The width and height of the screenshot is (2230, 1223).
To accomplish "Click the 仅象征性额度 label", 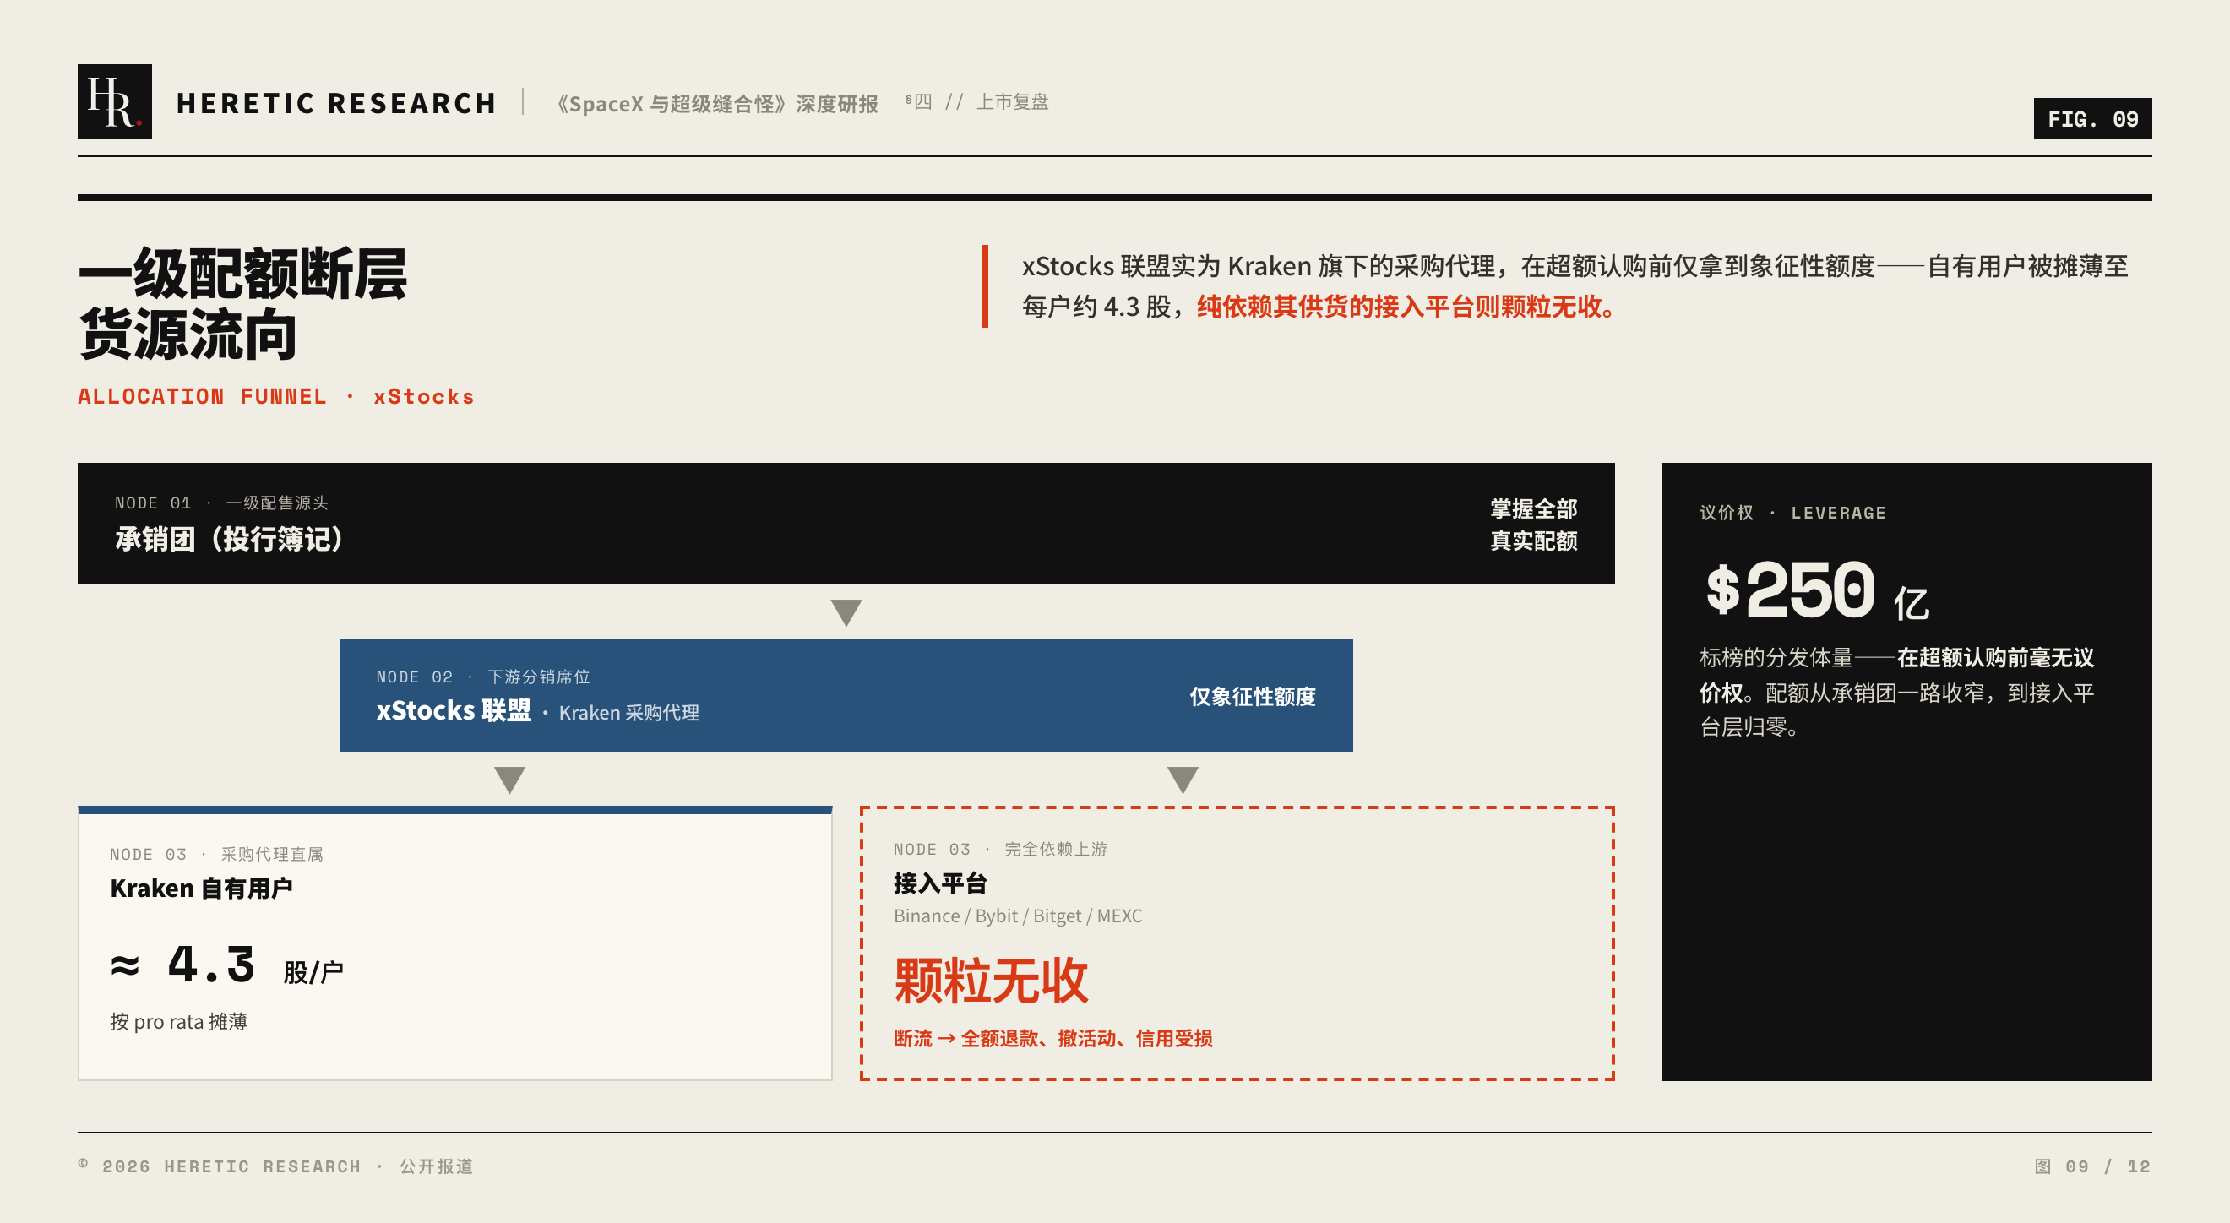I will (x=1252, y=697).
